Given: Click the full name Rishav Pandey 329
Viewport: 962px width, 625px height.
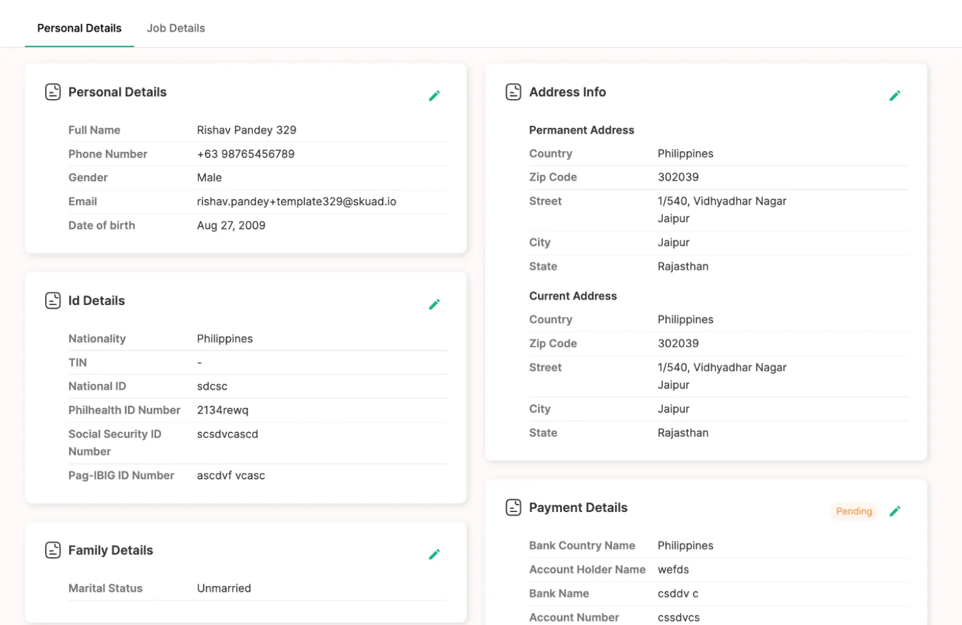Looking at the screenshot, I should click(246, 130).
